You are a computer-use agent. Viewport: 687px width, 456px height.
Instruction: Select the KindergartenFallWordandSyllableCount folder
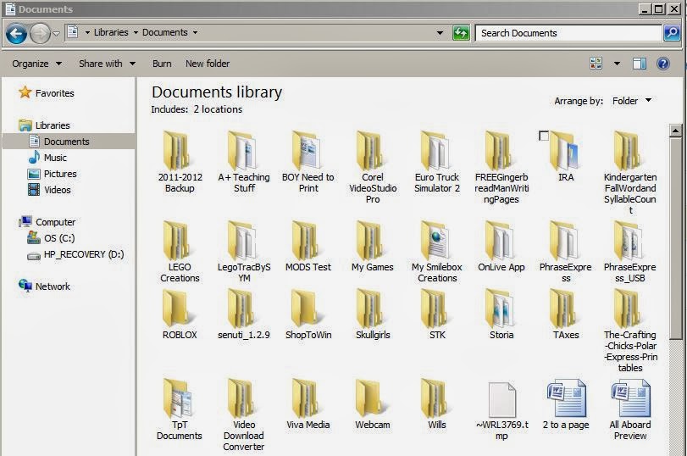(629, 172)
